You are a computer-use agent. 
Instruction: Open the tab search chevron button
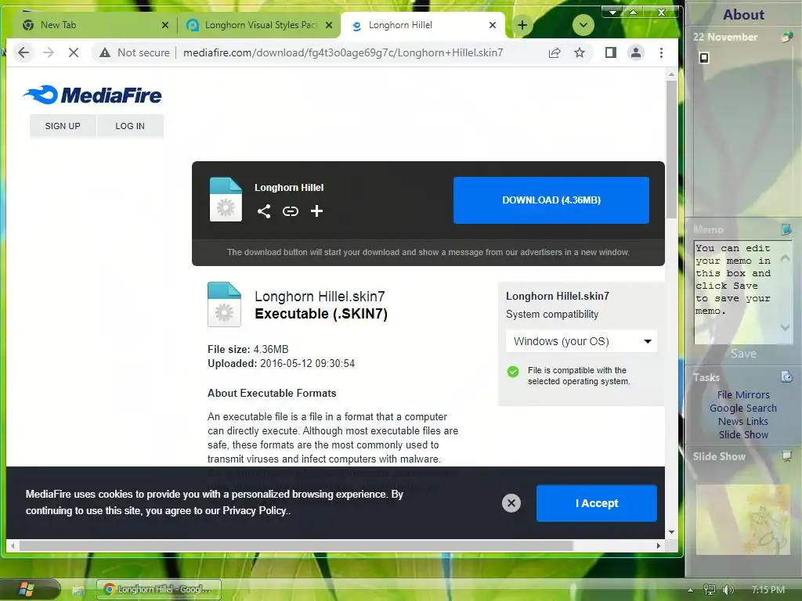(x=583, y=25)
